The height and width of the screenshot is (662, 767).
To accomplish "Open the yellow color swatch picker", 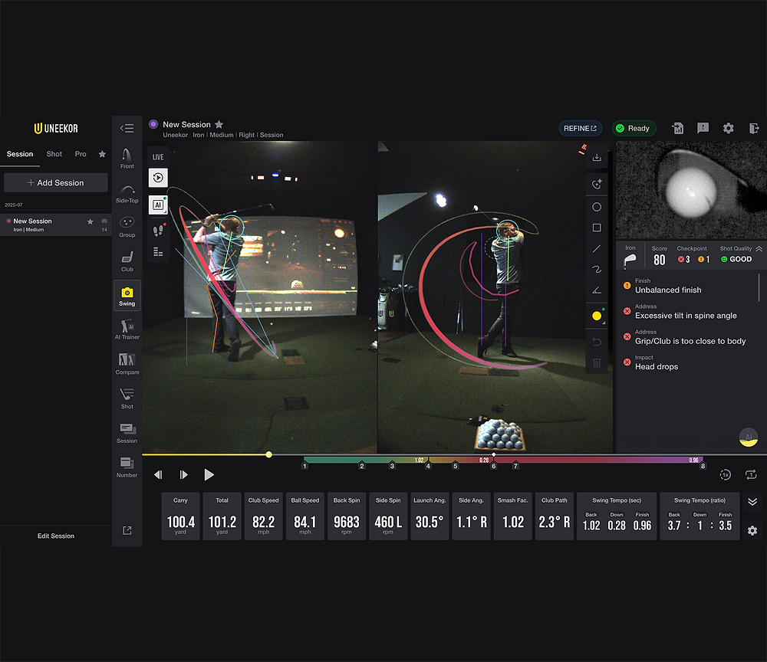I will click(x=597, y=315).
